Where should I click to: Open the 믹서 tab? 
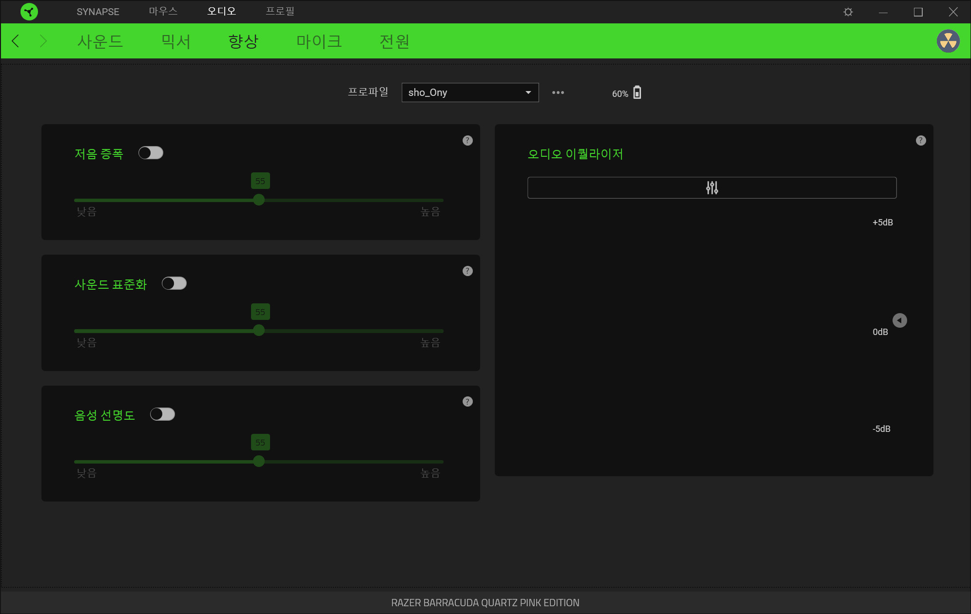pyautogui.click(x=175, y=41)
